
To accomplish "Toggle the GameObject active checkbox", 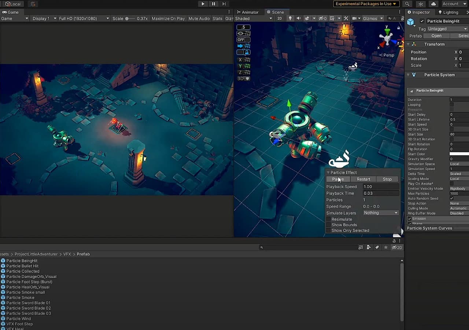I will [x=422, y=21].
